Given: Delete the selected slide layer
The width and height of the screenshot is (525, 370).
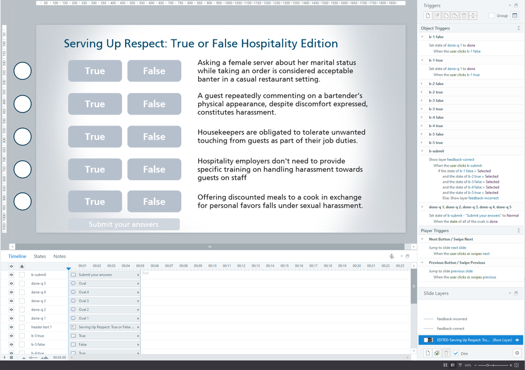Looking at the screenshot, I should tap(446, 353).
